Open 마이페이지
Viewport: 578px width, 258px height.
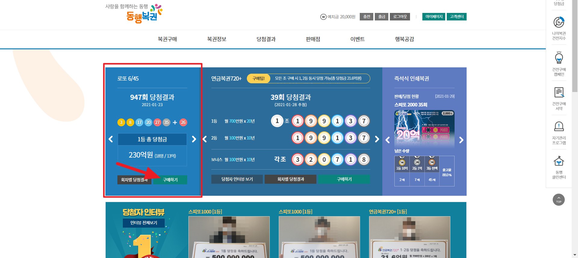pos(434,17)
